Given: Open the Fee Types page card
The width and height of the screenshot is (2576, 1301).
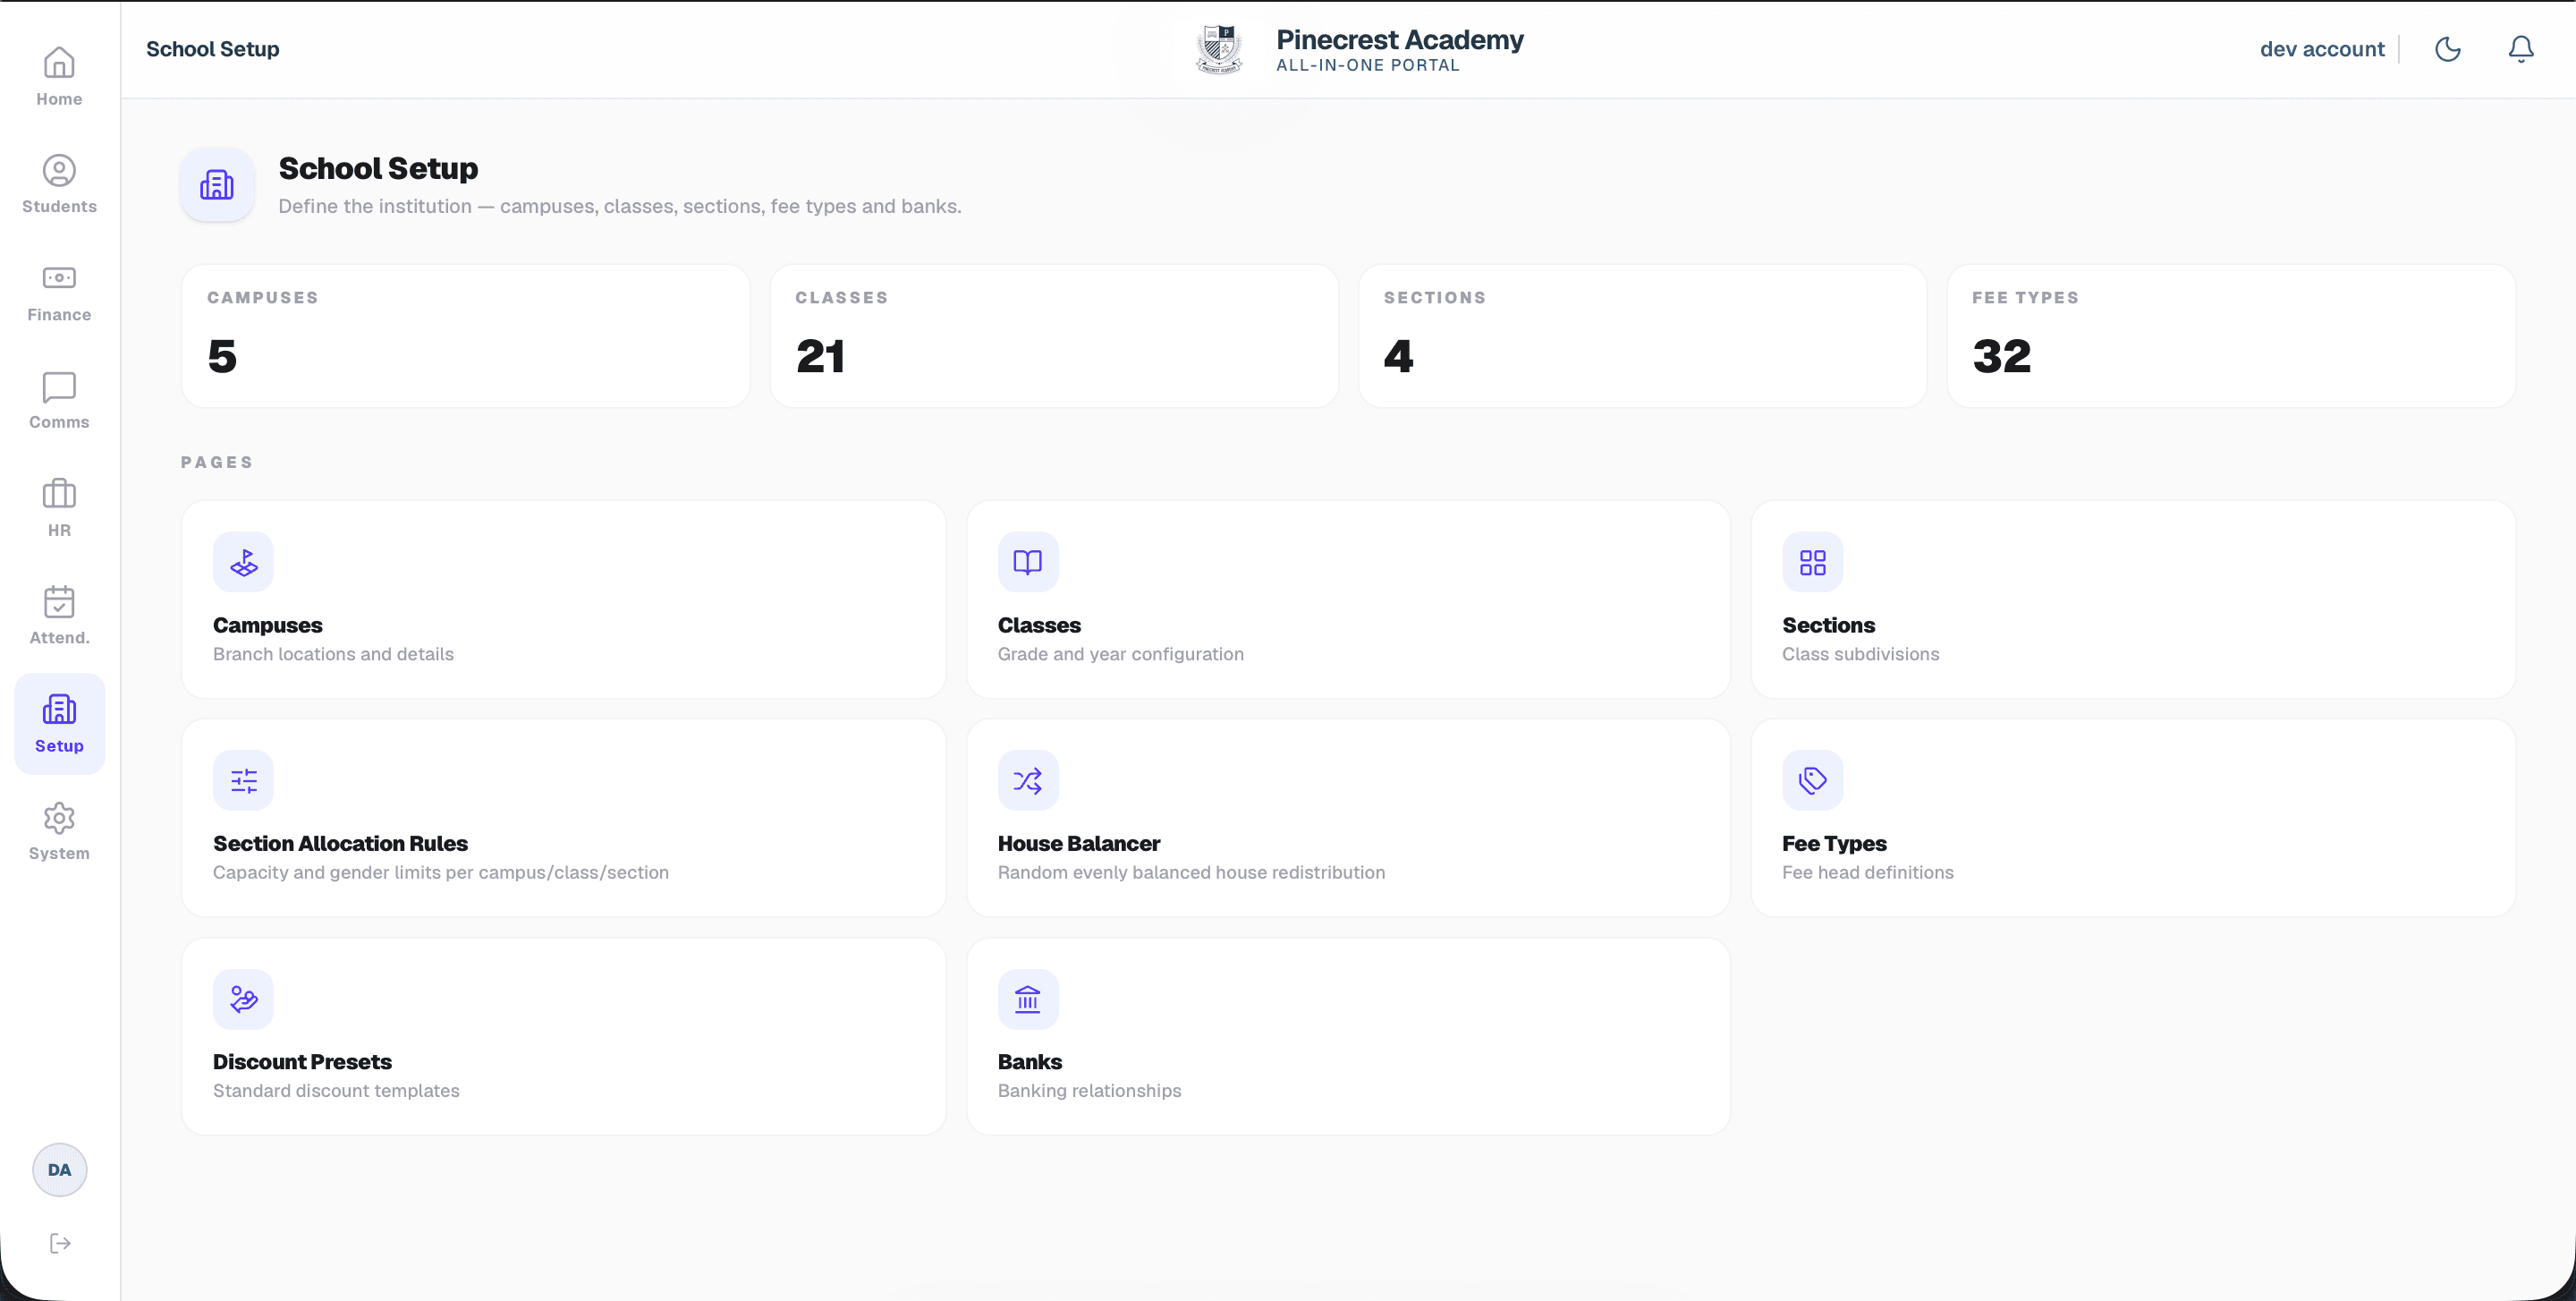Looking at the screenshot, I should [x=2132, y=817].
